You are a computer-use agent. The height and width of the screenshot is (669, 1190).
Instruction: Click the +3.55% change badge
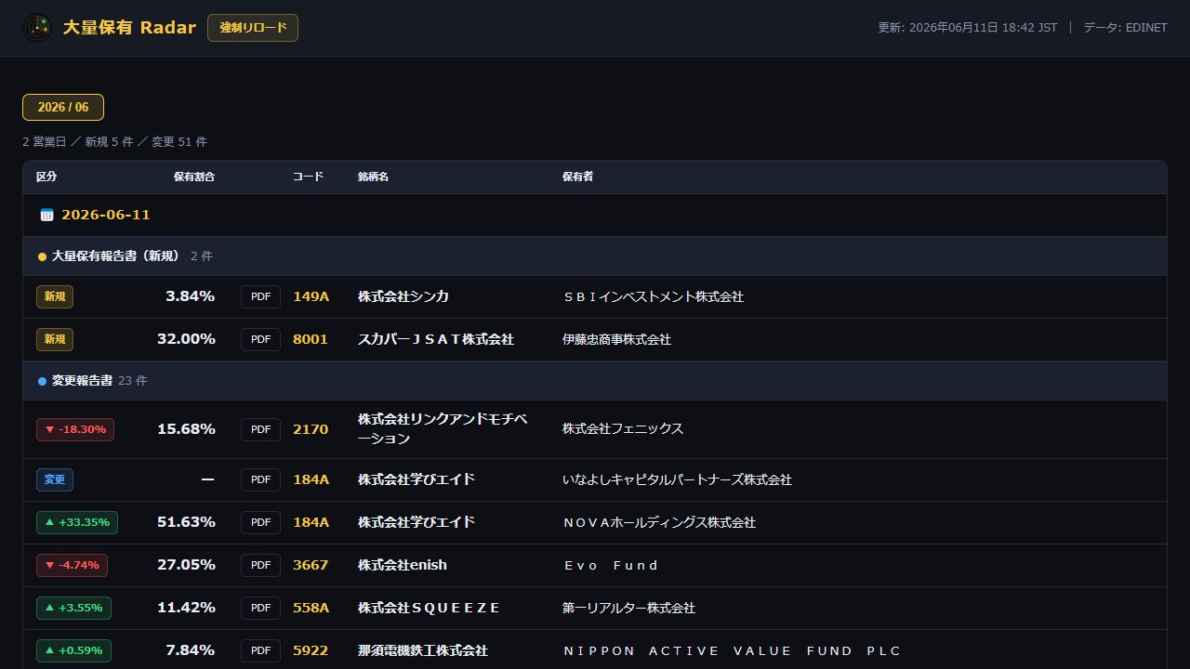[73, 608]
